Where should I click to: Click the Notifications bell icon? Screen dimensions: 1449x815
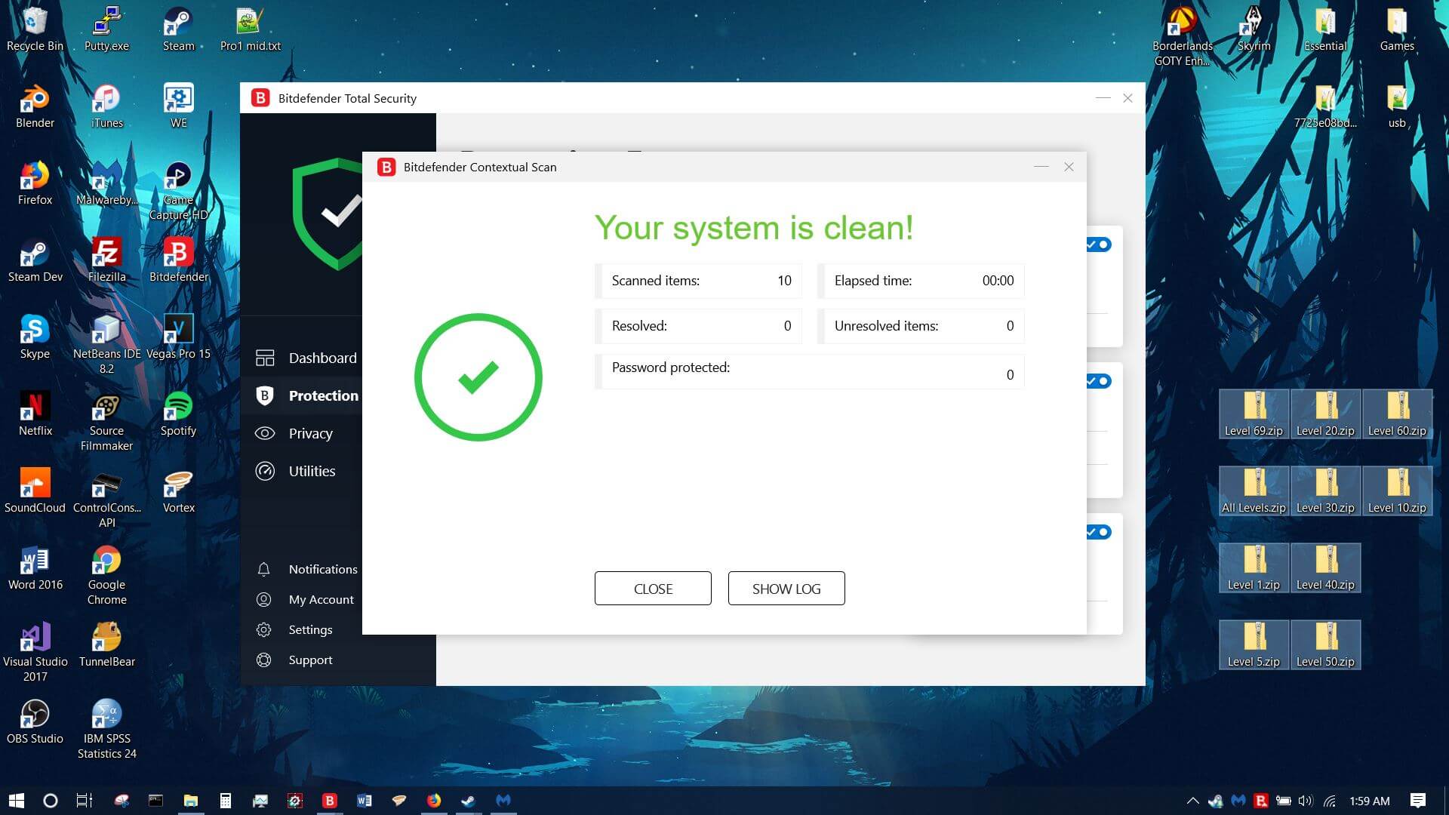(x=263, y=569)
